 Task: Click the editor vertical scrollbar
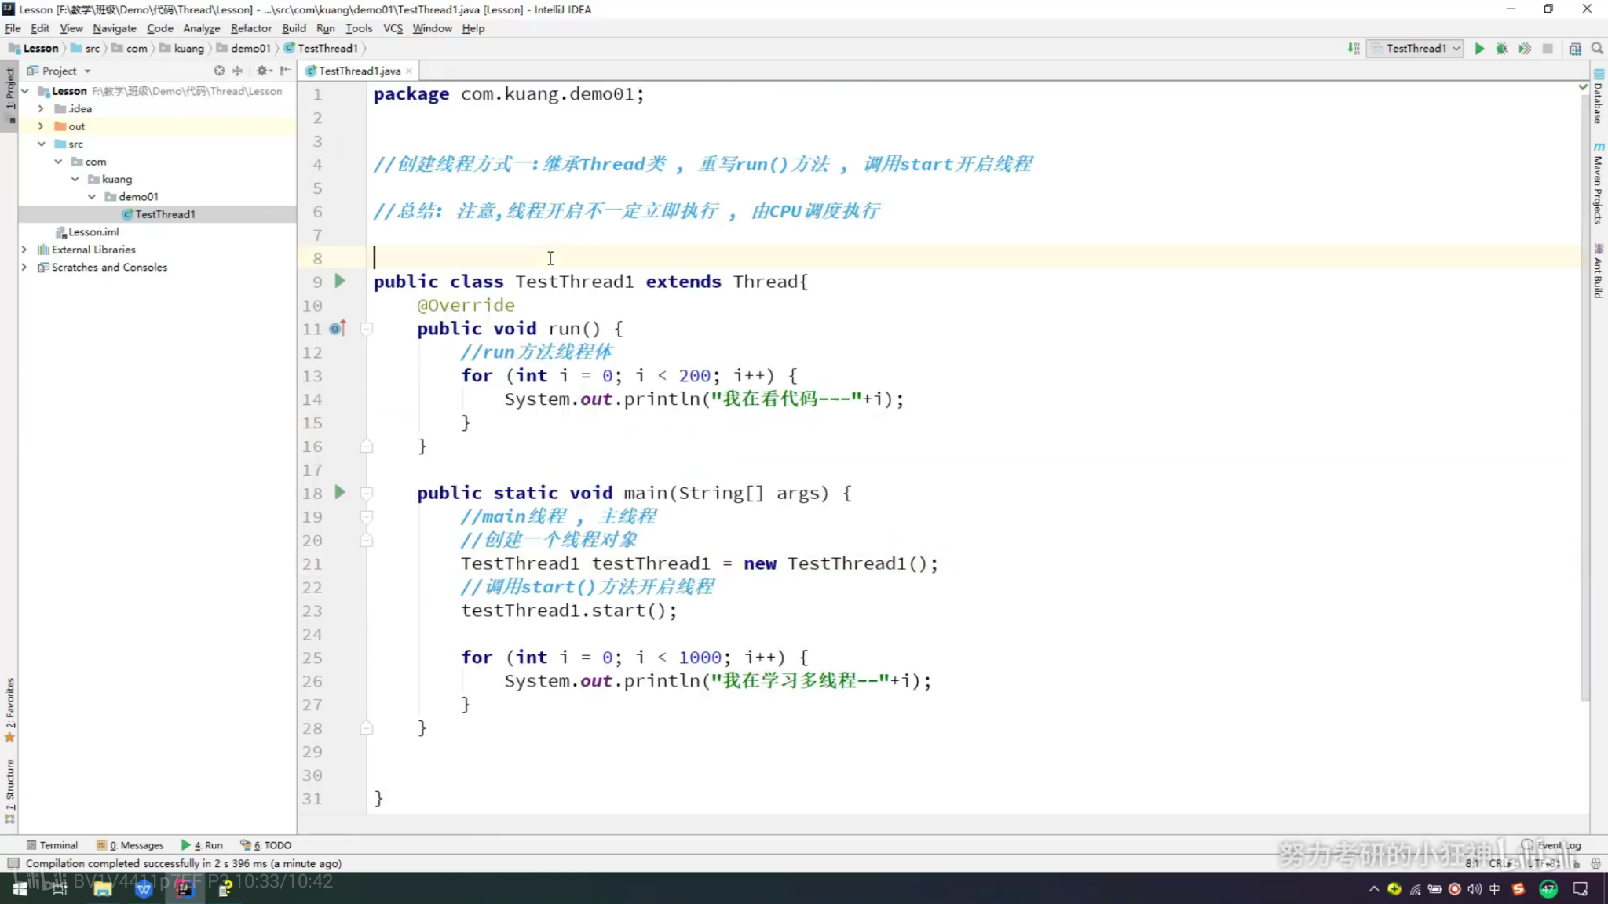pos(1584,396)
